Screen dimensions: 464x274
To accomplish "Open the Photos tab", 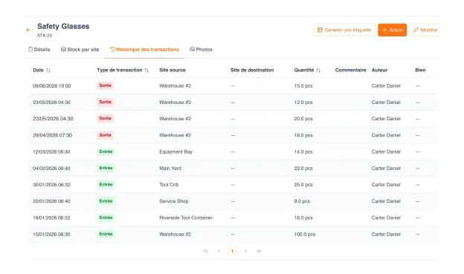I will (202, 49).
